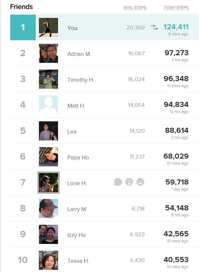Open Larry M.'s profile by name

pyautogui.click(x=77, y=209)
